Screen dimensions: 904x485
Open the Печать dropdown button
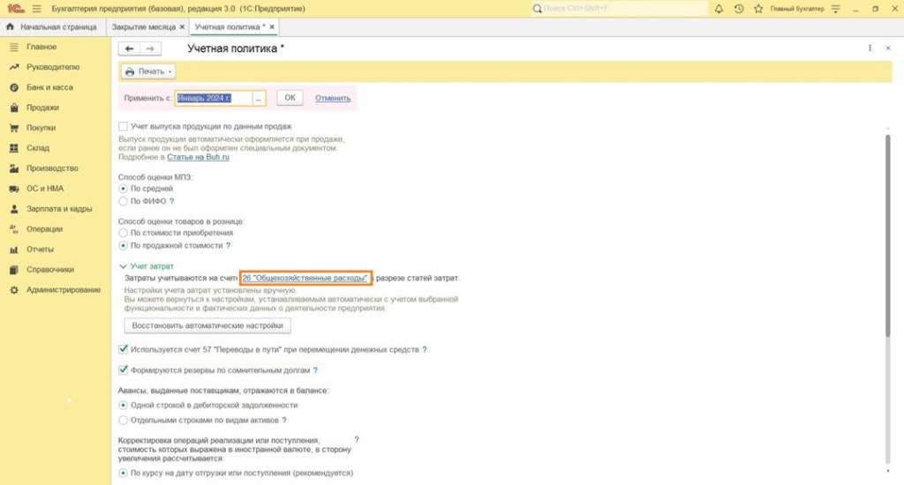click(148, 71)
